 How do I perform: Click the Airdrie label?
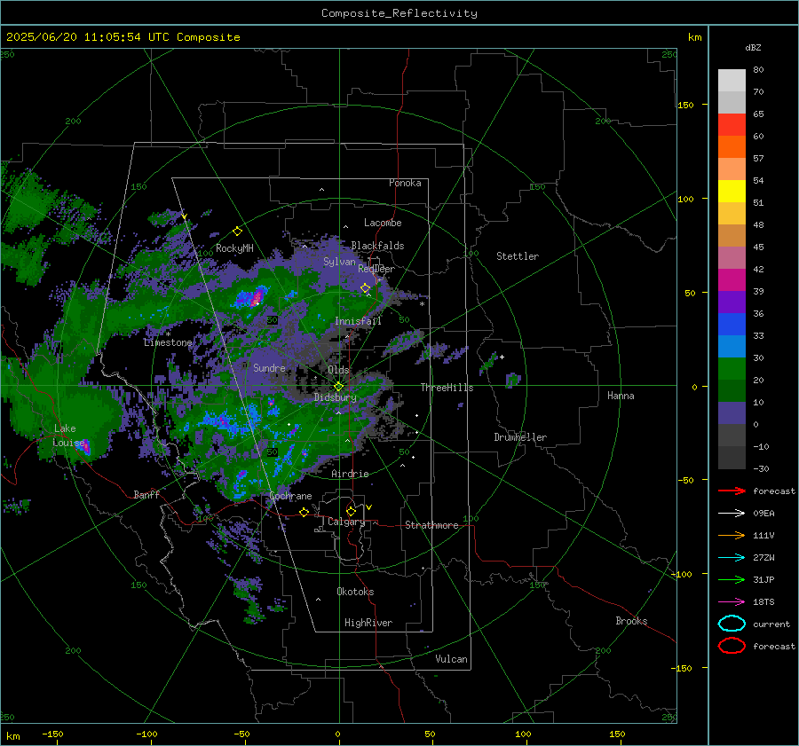tap(350, 474)
